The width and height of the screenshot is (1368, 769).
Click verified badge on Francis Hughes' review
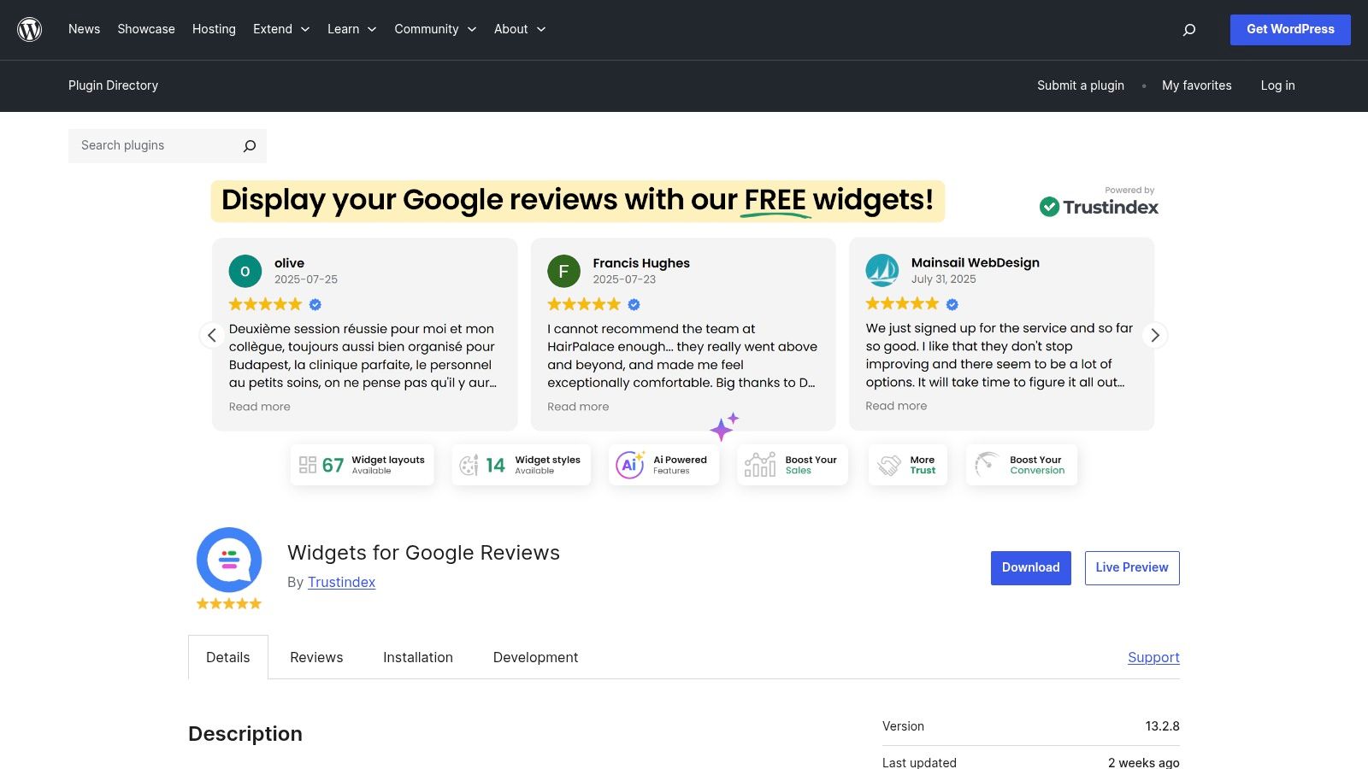tap(634, 304)
